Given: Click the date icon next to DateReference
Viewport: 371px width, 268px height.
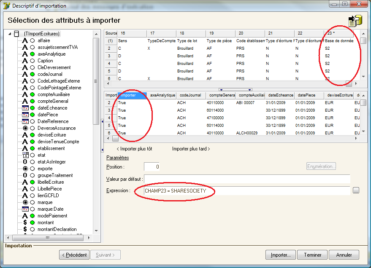Looking at the screenshot, I should click(25, 121).
